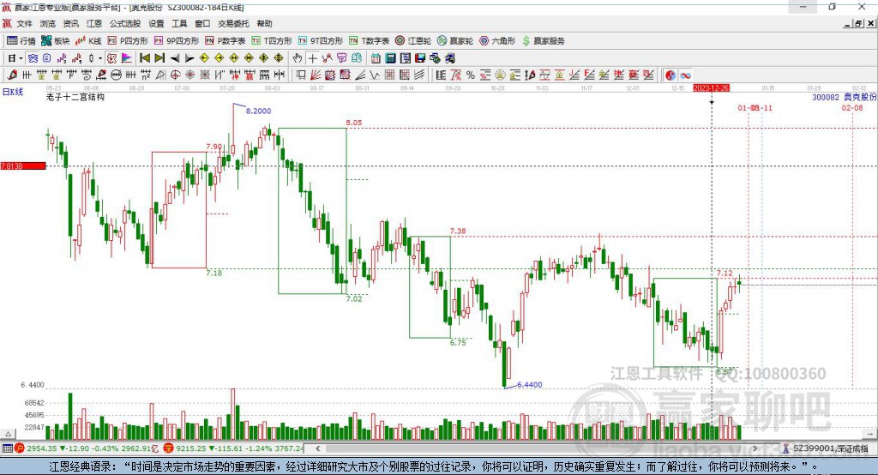Open the P数字表 tool
Image resolution: width=878 pixels, height=475 pixels.
click(x=226, y=41)
